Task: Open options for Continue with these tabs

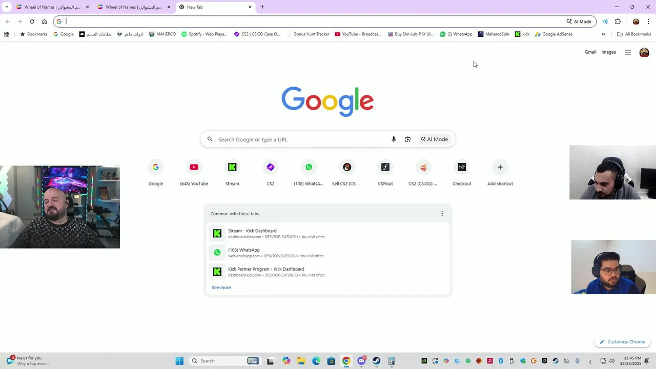Action: tap(442, 214)
